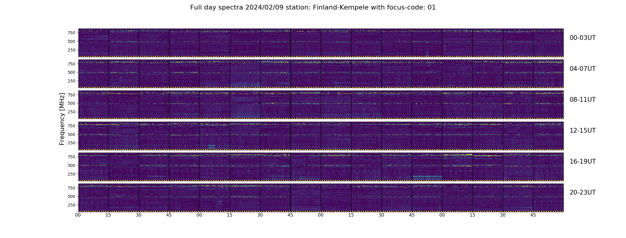Select the 08-11UT spectrogram panel
Image resolution: width=626 pixels, height=238 pixels.
point(321,105)
